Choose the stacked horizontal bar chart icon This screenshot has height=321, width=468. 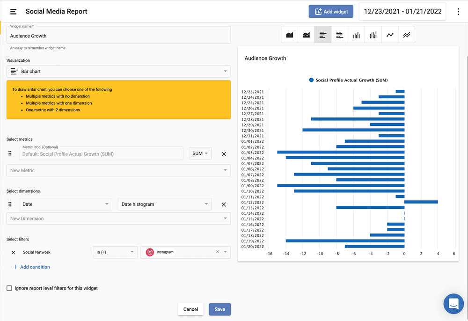click(340, 35)
